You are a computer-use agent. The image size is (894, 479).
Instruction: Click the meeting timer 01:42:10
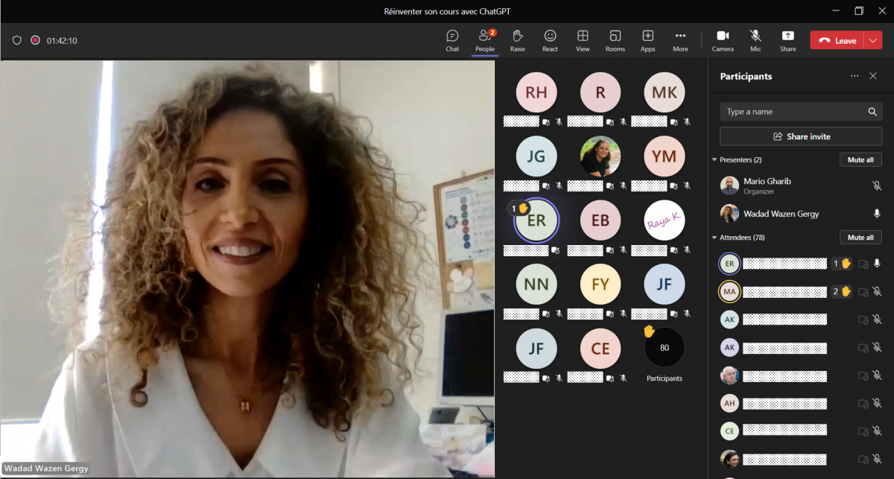click(x=62, y=40)
